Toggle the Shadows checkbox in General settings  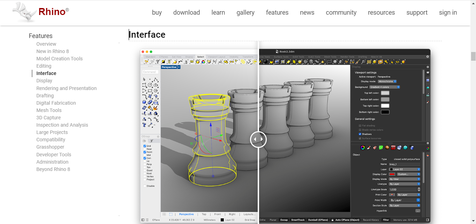coord(360,134)
